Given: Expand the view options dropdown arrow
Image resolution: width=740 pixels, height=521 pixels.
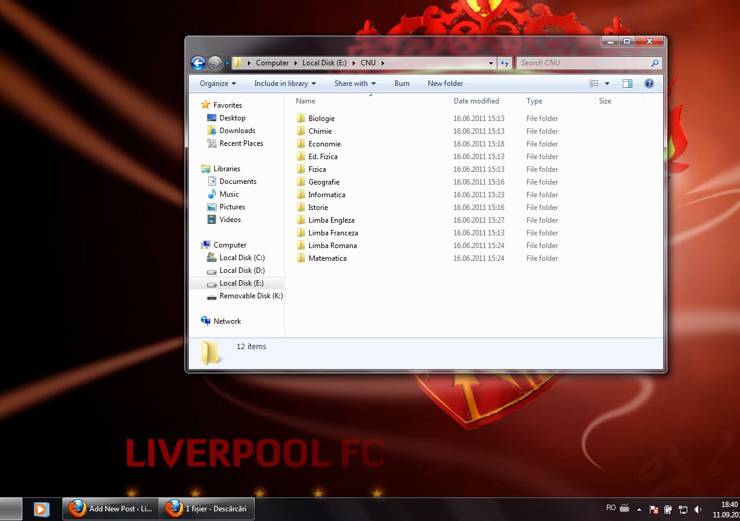Looking at the screenshot, I should coord(607,84).
